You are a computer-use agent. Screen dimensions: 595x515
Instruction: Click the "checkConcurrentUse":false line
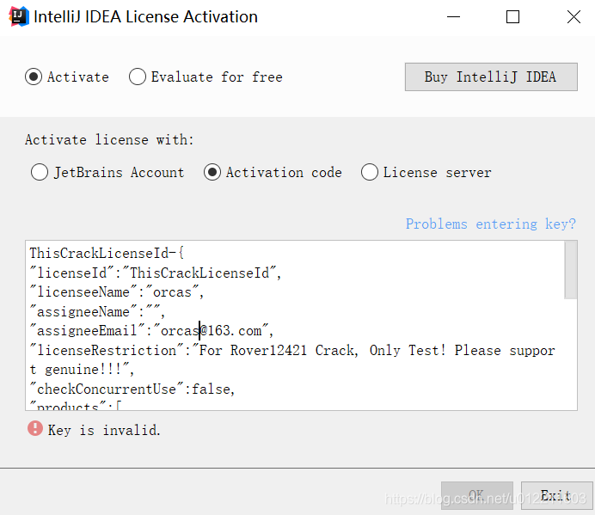[132, 389]
